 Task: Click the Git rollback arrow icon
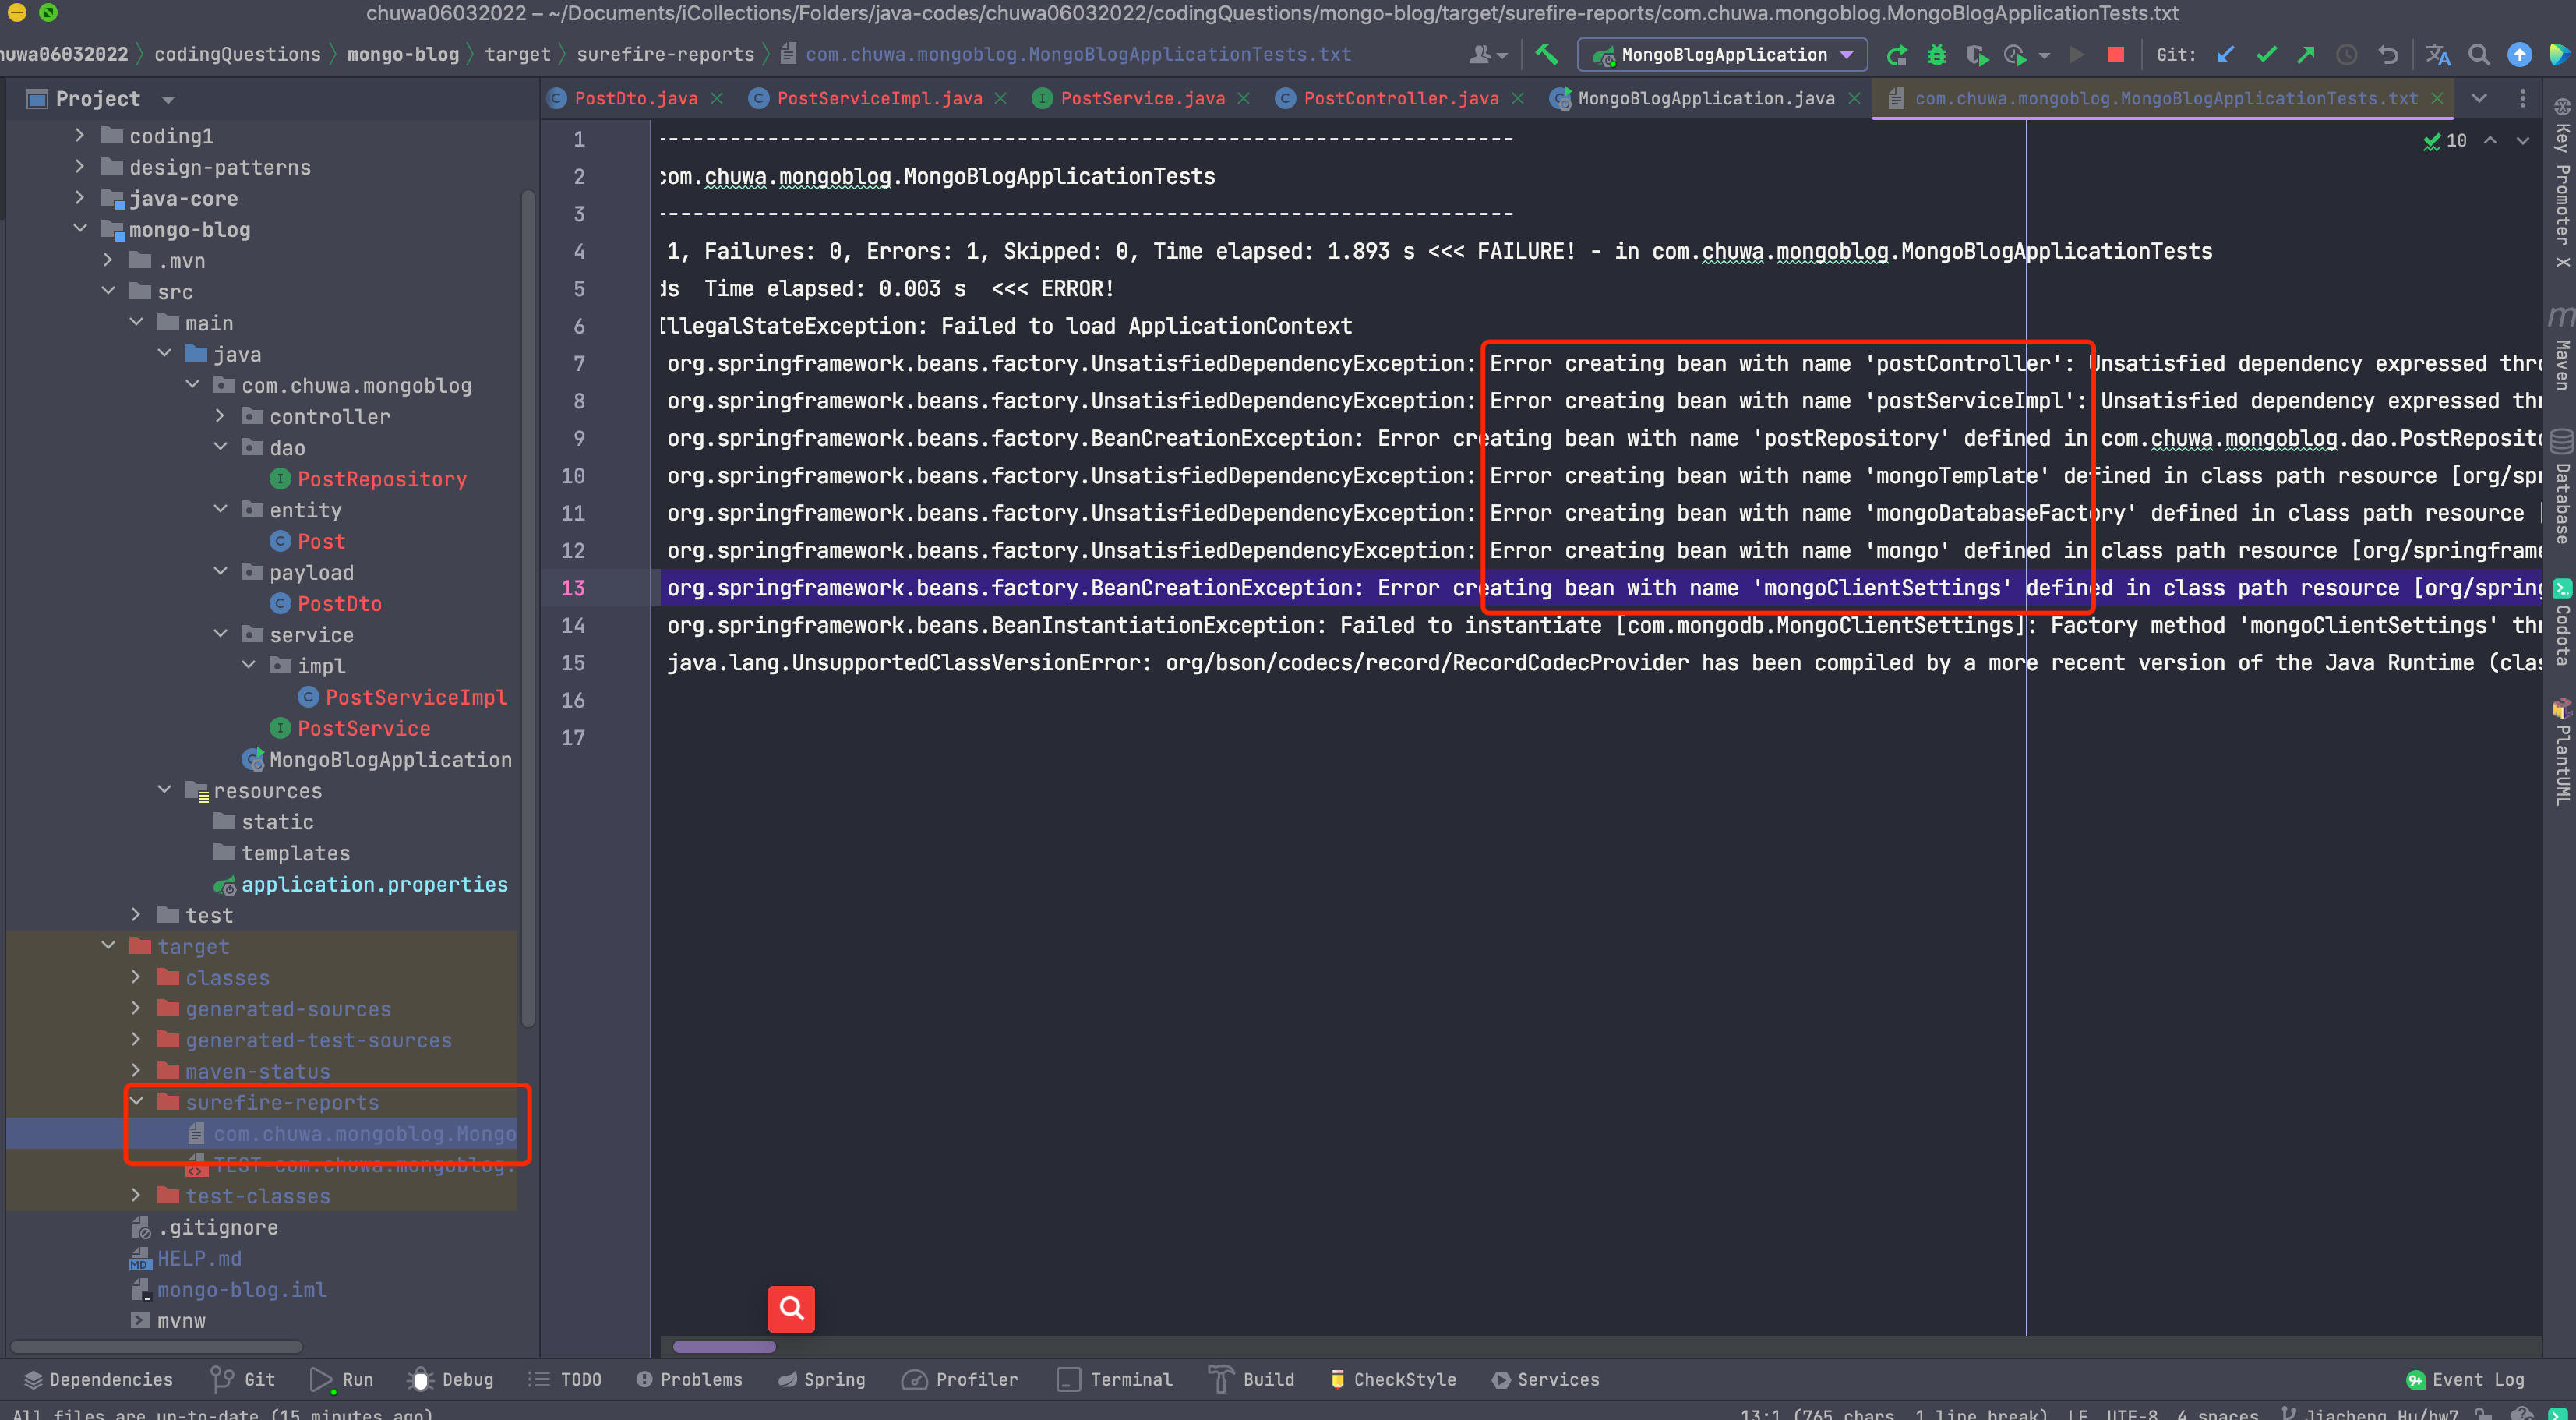pos(2388,55)
